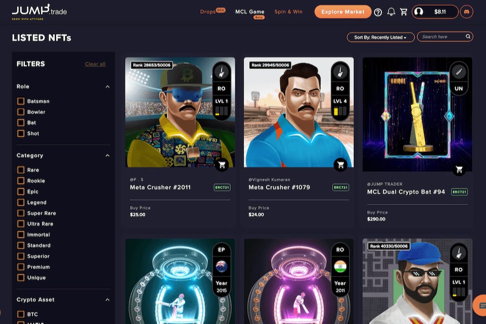Check the BTC crypto asset checkbox

click(21, 314)
